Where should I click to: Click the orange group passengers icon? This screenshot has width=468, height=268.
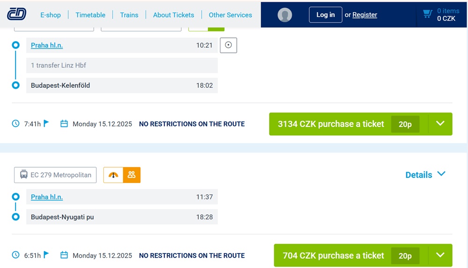pyautogui.click(x=132, y=175)
